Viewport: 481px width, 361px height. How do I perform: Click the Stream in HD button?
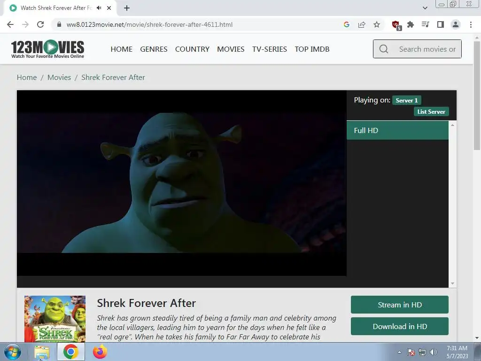coord(399,305)
